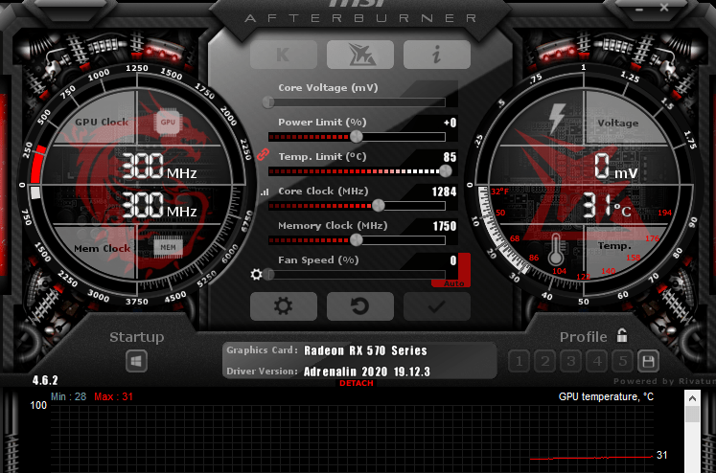Click the DETACH link under the driver version
The width and height of the screenshot is (716, 473).
click(x=357, y=383)
